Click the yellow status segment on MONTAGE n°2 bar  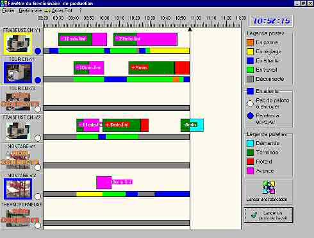[90, 194]
